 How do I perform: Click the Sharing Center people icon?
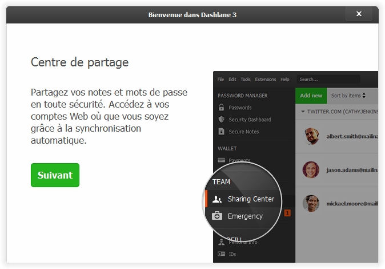tap(217, 199)
